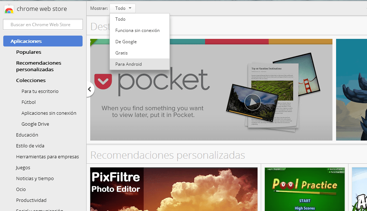Open Para tu escritorio collection
This screenshot has height=211, width=367.
[40, 92]
